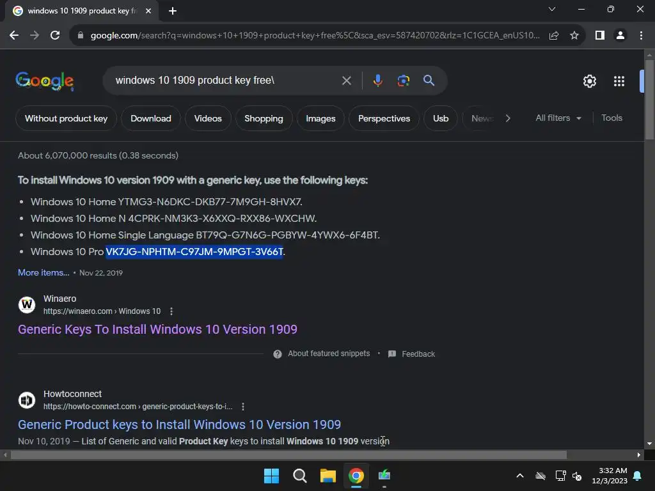Select the Download filter chip
655x491 pixels.
(151, 118)
